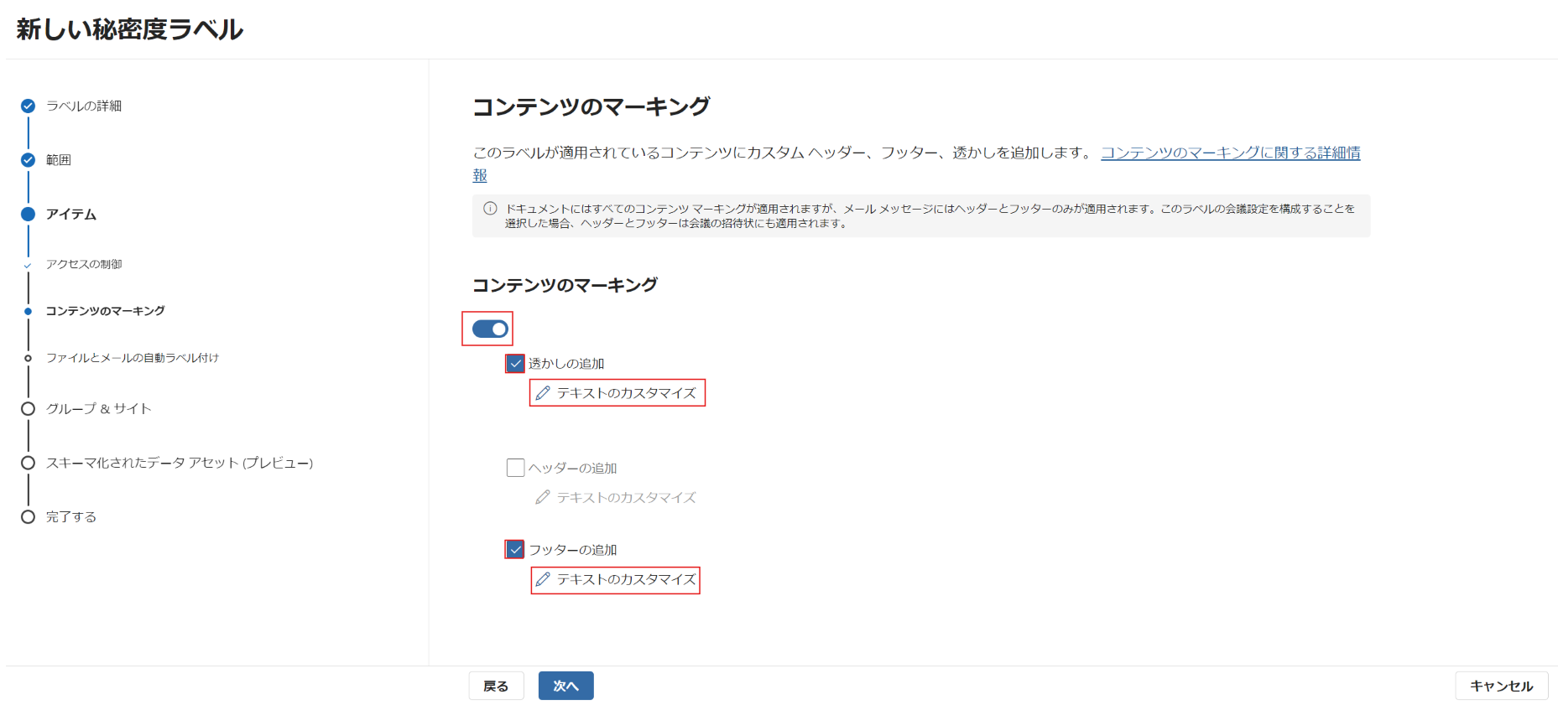
Task: Click the empty circle icon beside グループ & サイト
Action: pyautogui.click(x=28, y=409)
